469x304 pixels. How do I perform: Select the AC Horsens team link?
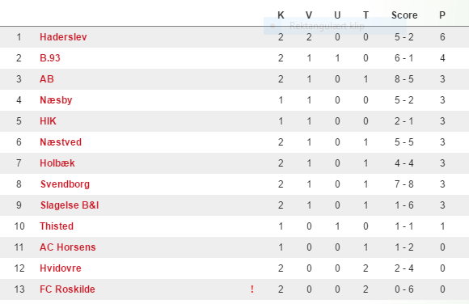tap(68, 247)
